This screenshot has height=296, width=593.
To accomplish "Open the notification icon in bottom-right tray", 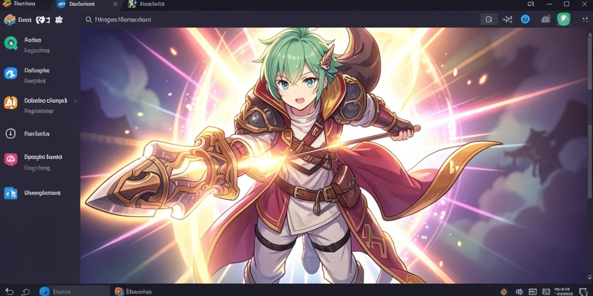I will tap(584, 291).
